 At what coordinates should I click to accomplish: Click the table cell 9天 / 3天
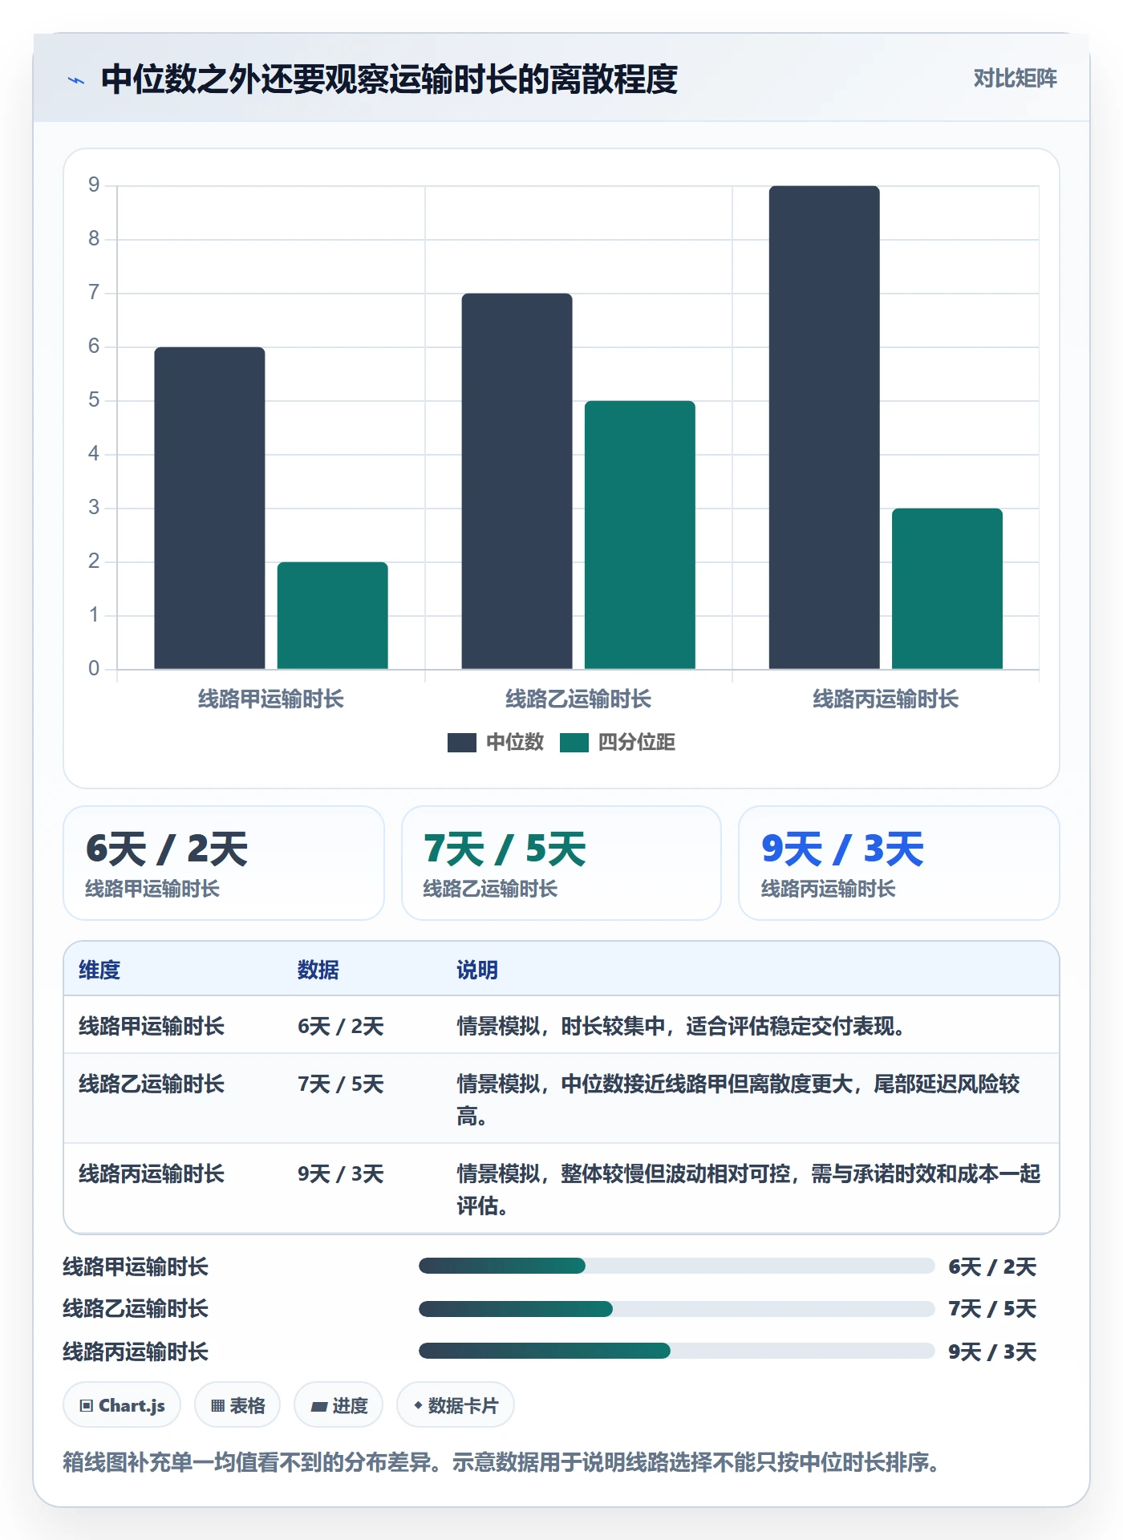click(x=341, y=1173)
